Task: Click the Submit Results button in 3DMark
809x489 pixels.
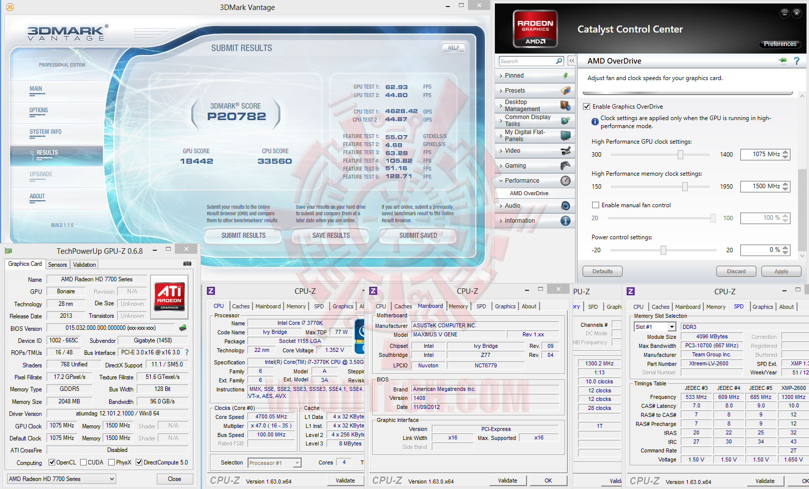Action: point(243,236)
